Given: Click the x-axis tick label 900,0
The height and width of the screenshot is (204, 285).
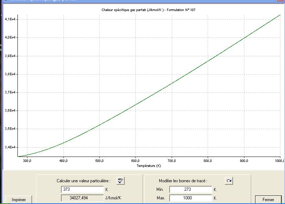Looking at the screenshot, I should pyautogui.click(x=244, y=161).
